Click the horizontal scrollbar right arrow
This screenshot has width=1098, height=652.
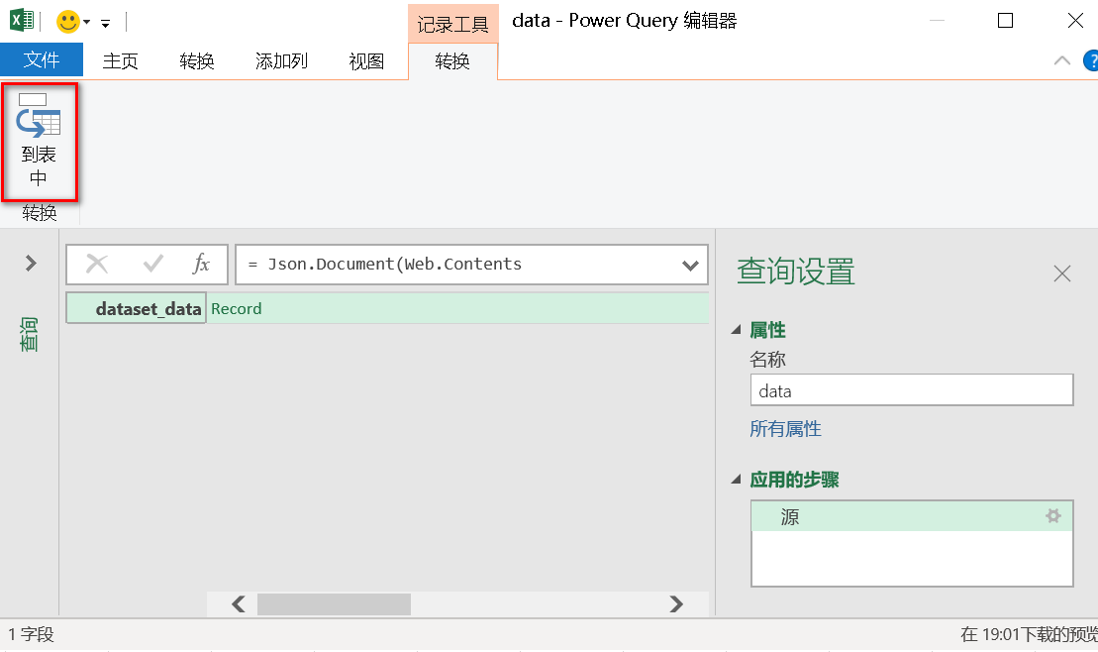click(676, 603)
